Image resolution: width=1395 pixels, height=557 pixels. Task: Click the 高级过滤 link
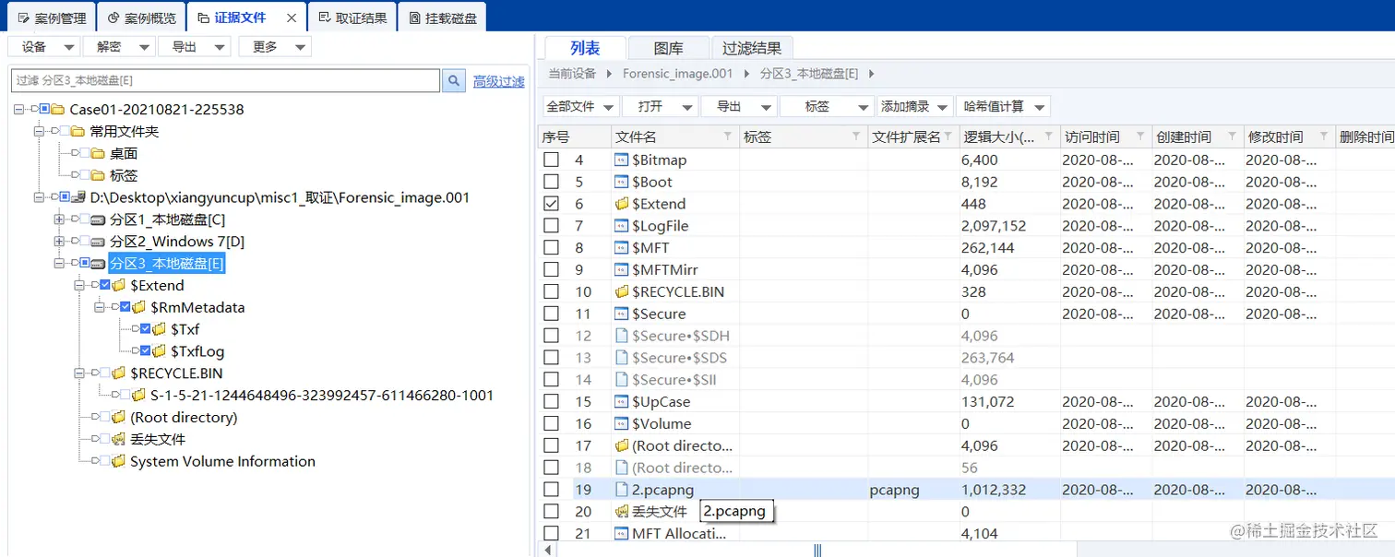pyautogui.click(x=498, y=81)
